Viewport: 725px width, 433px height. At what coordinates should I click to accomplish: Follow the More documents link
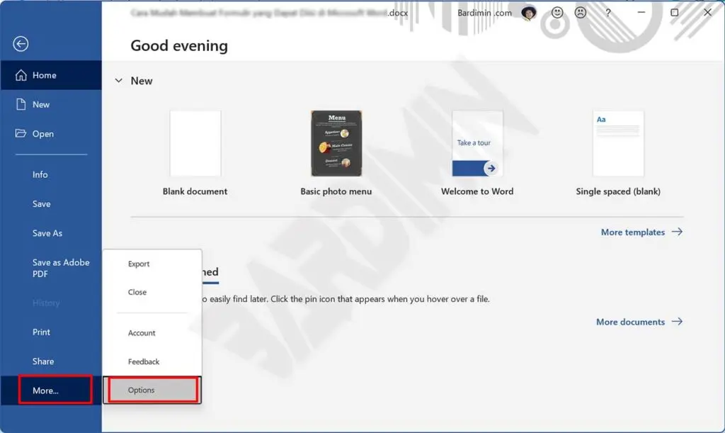[639, 322]
